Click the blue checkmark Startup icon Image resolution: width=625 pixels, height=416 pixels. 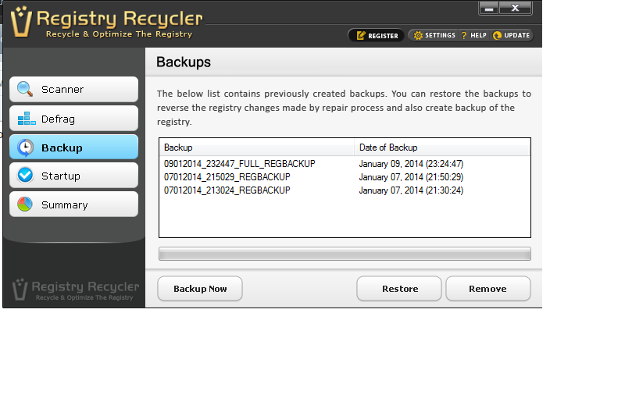(x=25, y=175)
